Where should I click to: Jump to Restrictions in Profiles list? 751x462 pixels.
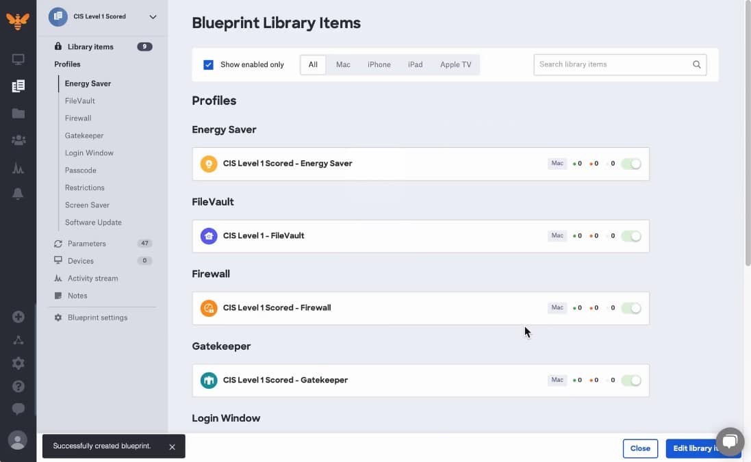(x=85, y=188)
